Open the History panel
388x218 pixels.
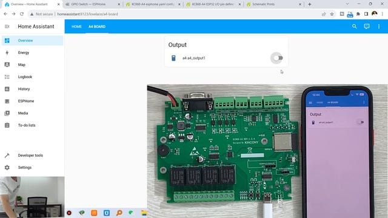pos(32,89)
